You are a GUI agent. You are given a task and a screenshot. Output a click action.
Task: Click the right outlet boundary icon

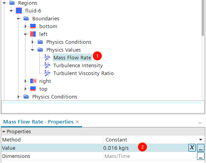coord(33,81)
